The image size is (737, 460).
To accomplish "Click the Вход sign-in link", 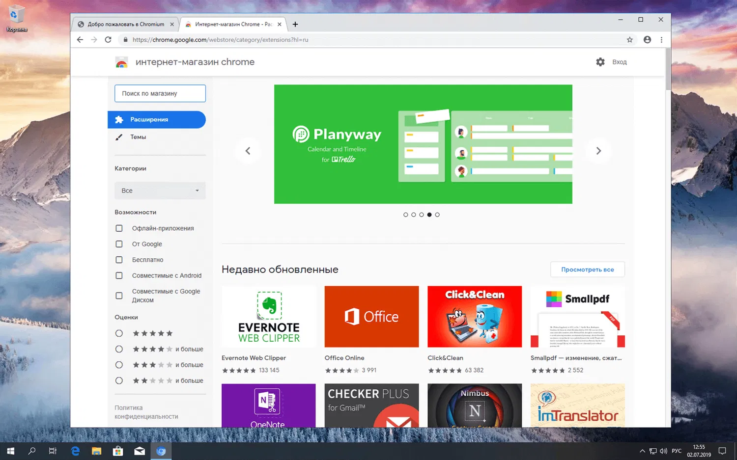I will pos(620,62).
